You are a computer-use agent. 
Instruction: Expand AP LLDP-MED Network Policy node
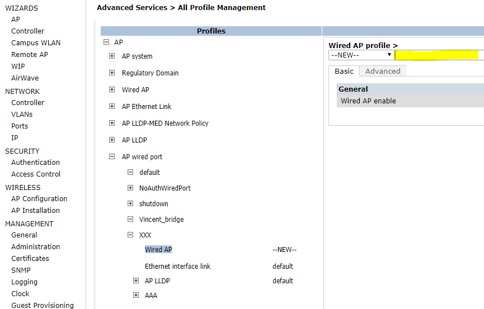click(112, 123)
